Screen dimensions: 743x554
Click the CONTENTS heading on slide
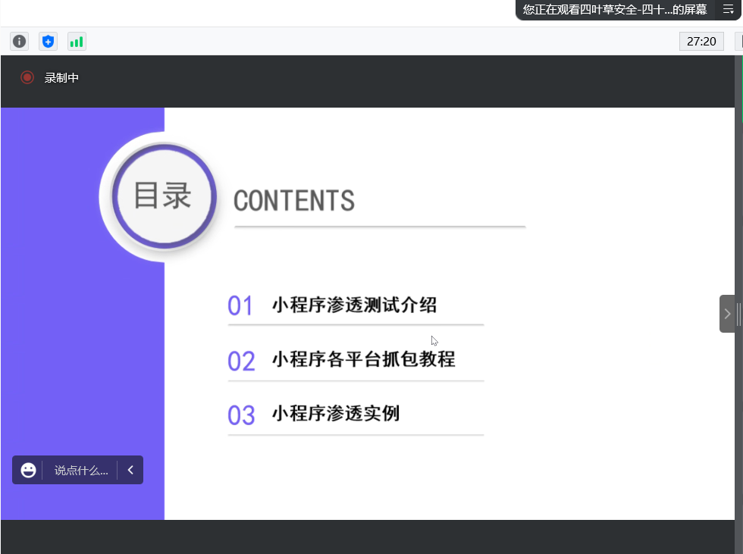294,201
